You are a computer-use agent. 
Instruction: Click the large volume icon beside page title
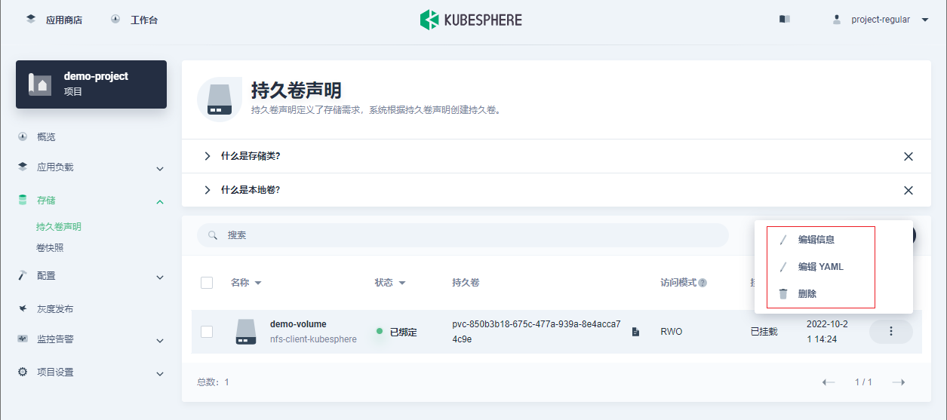[x=220, y=100]
